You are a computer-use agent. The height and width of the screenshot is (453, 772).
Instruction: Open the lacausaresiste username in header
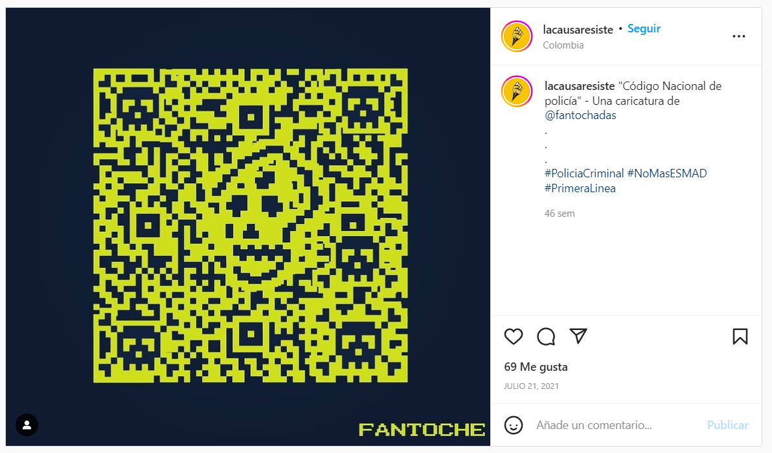click(578, 30)
